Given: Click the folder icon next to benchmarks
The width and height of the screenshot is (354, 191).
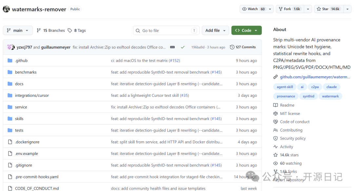Looking at the screenshot, I should [10, 72].
